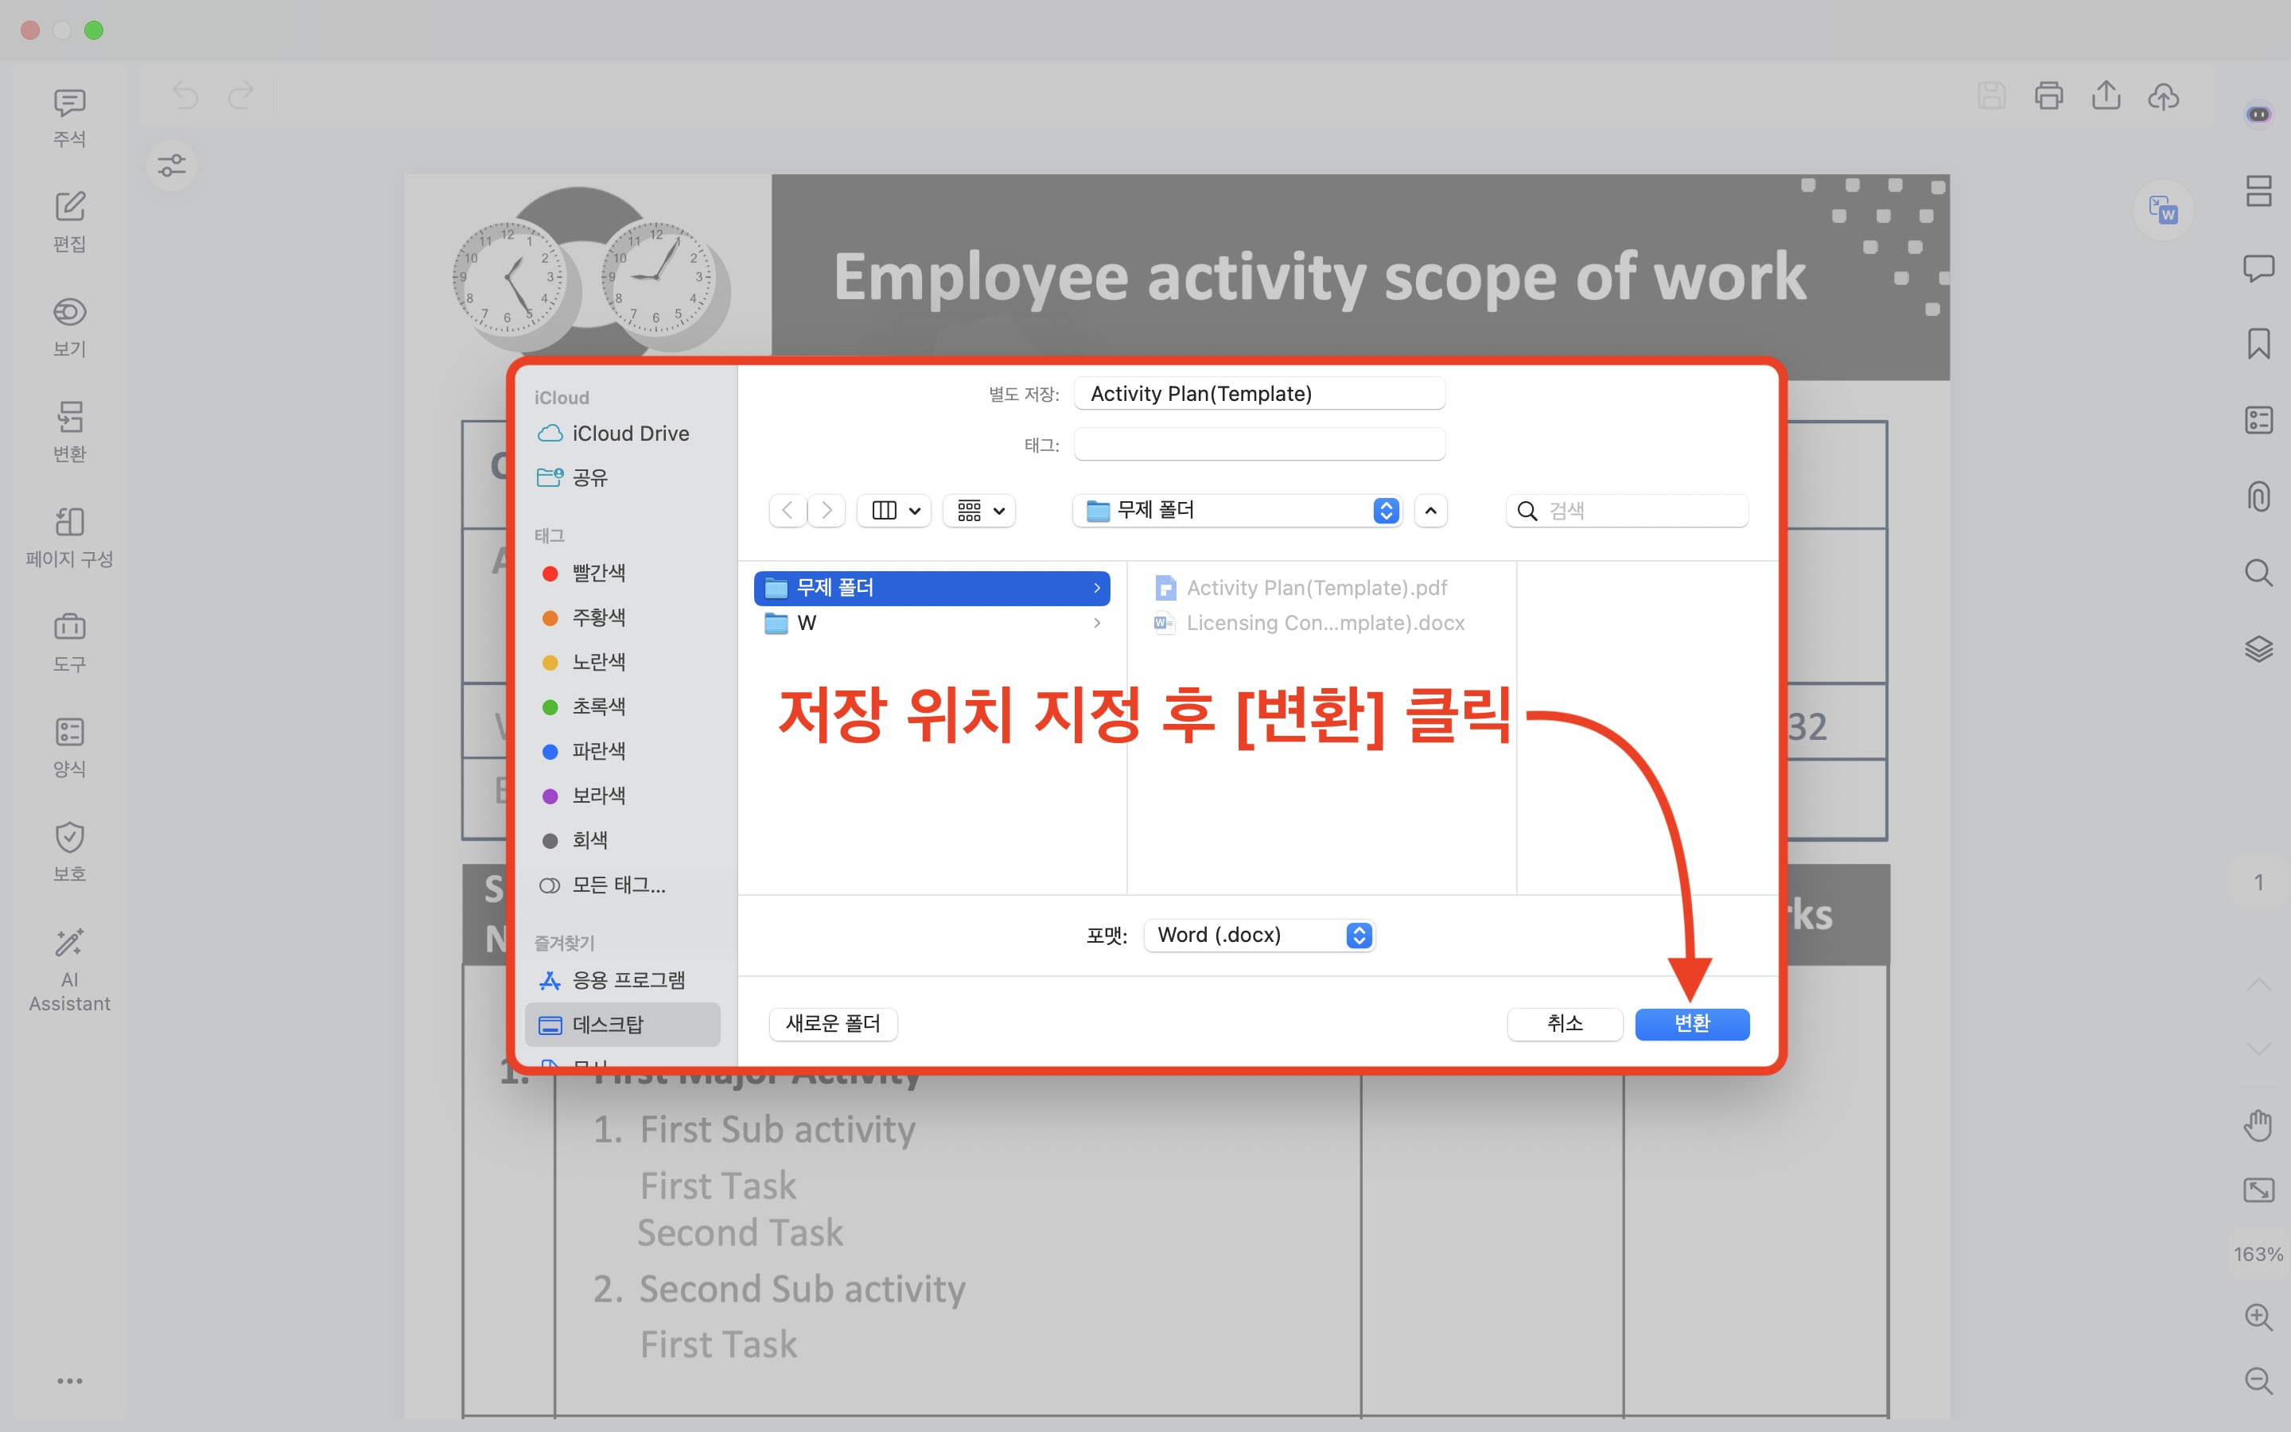Open the column view mode dropdown

[x=893, y=511]
